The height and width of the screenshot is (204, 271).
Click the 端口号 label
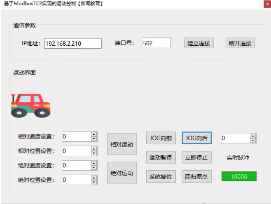pos(124,43)
